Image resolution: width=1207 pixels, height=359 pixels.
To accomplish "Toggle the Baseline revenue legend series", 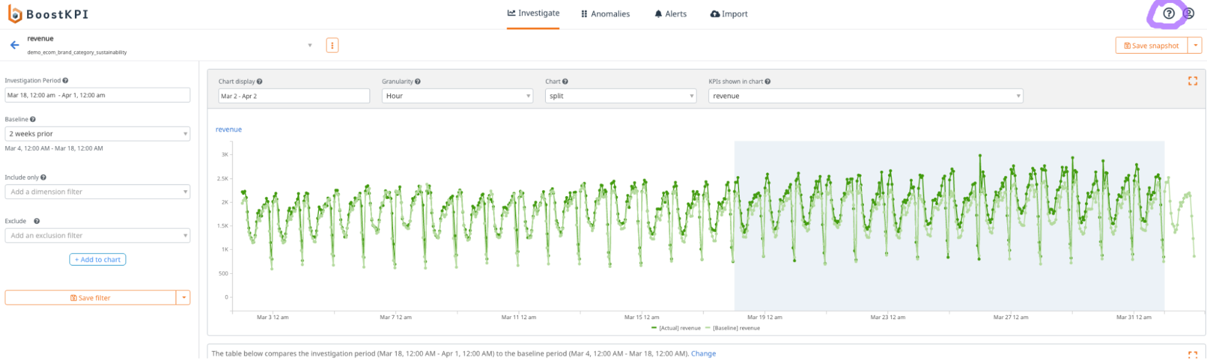I will point(732,328).
